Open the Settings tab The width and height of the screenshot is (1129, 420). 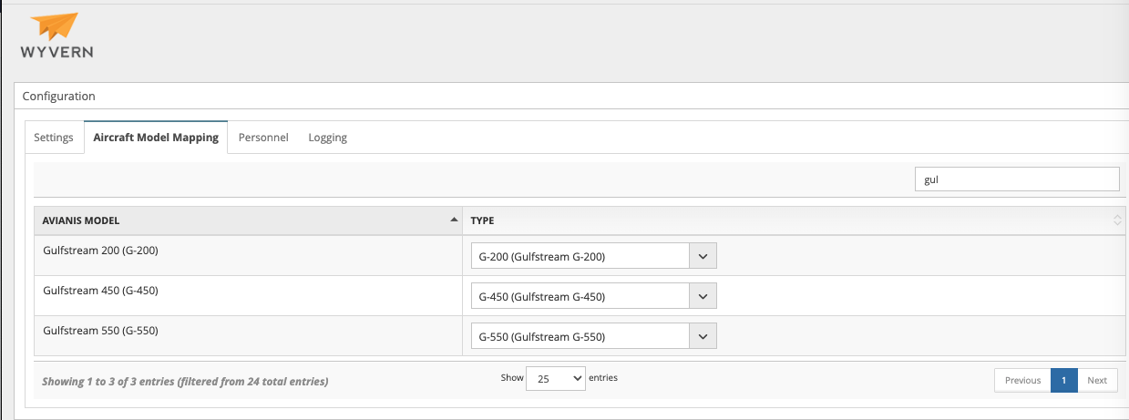54,138
